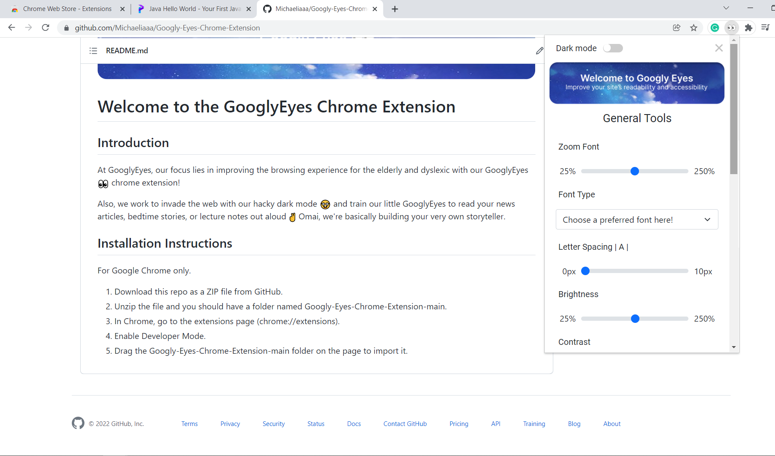
Task: Open the About footer link
Action: (612, 424)
